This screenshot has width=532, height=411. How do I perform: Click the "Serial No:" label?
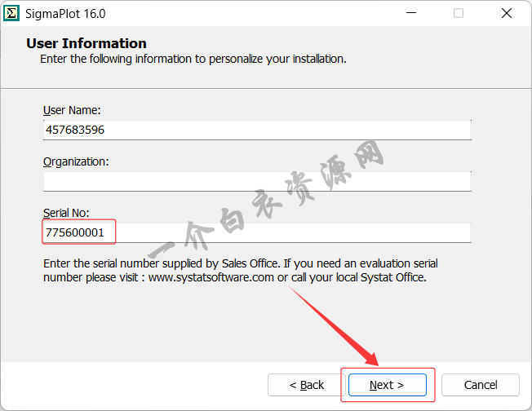pos(66,213)
